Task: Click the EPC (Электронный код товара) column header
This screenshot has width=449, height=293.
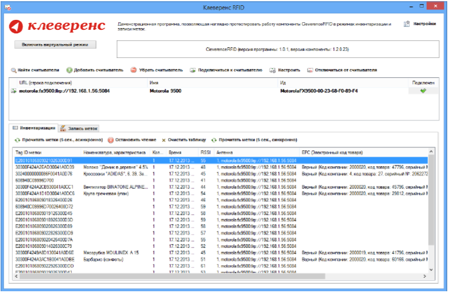Action: (x=364, y=153)
